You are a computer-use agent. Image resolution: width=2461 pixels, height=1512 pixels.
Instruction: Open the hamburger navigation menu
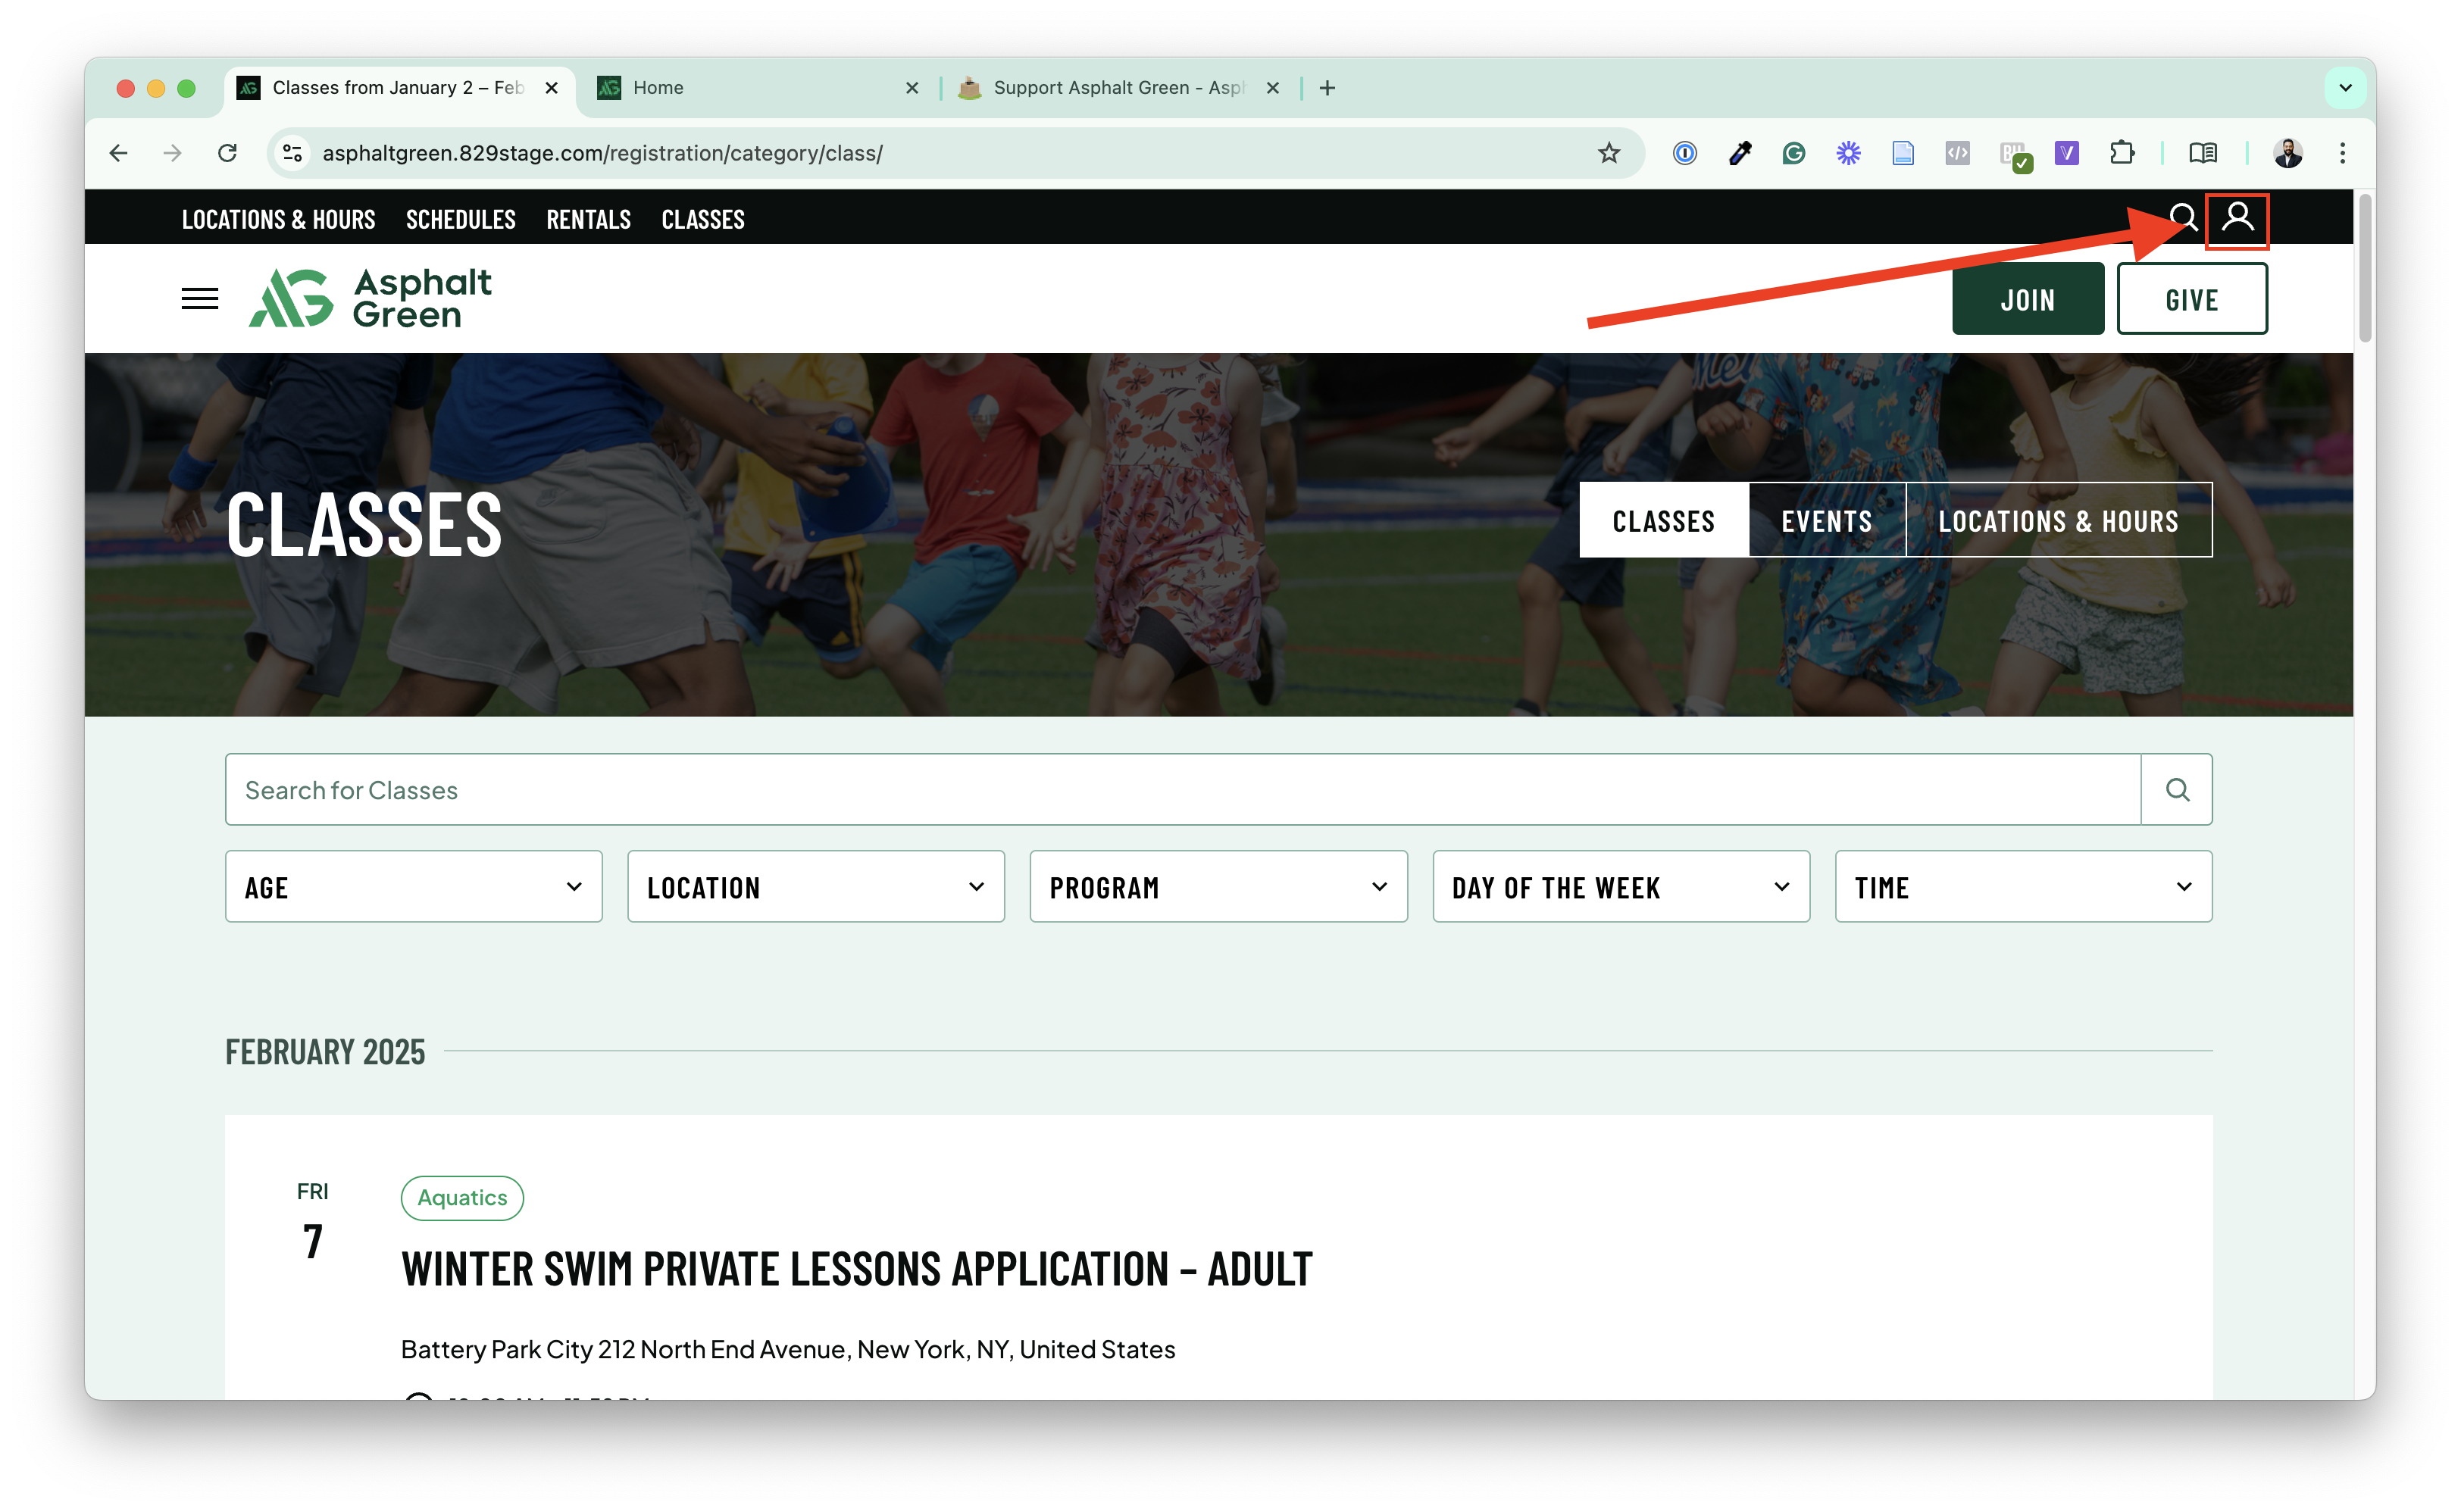click(x=199, y=298)
